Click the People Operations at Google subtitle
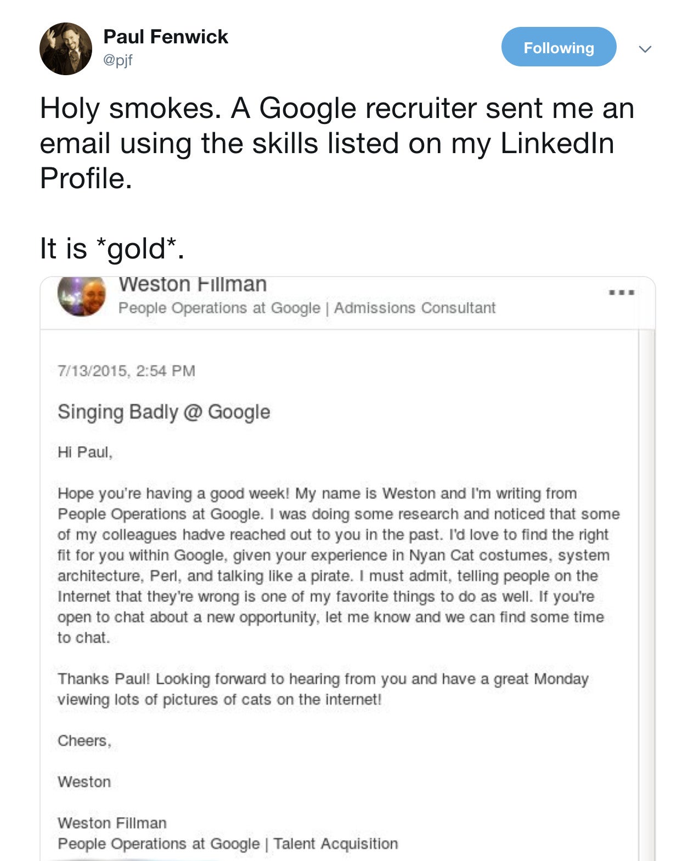The image size is (688, 861). (x=215, y=308)
